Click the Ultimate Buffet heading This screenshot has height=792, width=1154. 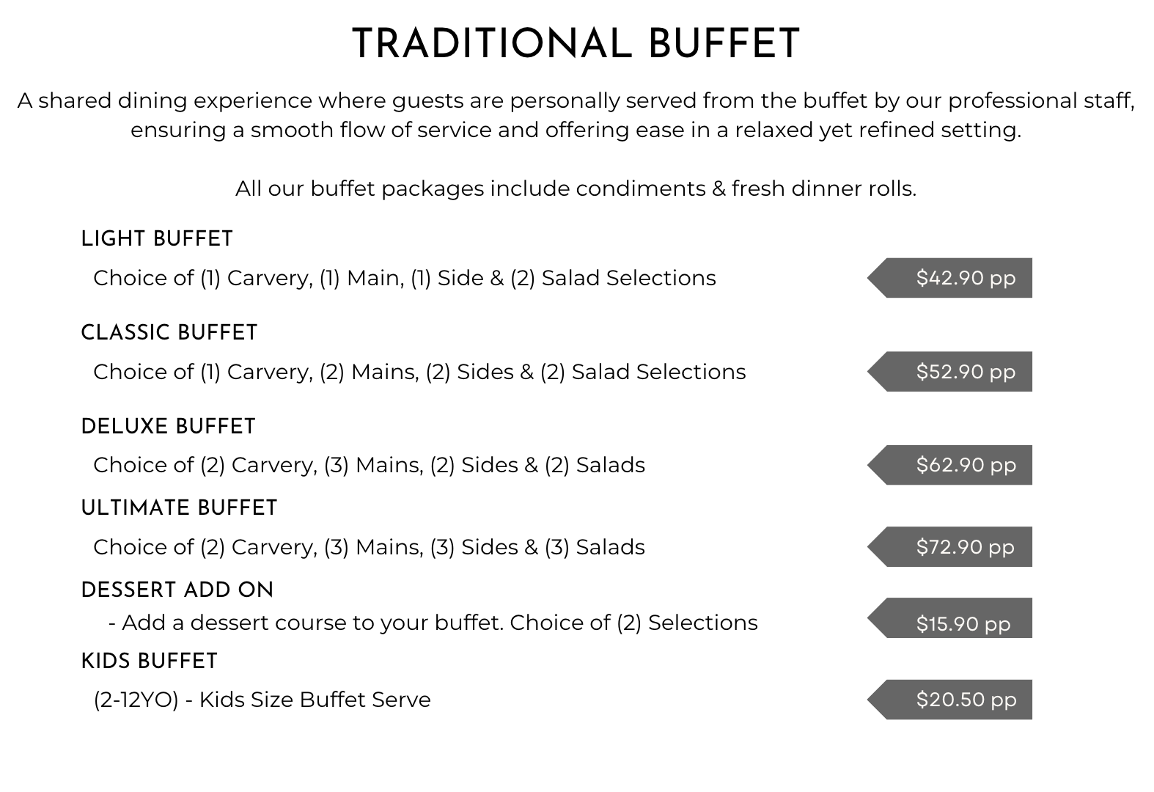coord(179,508)
